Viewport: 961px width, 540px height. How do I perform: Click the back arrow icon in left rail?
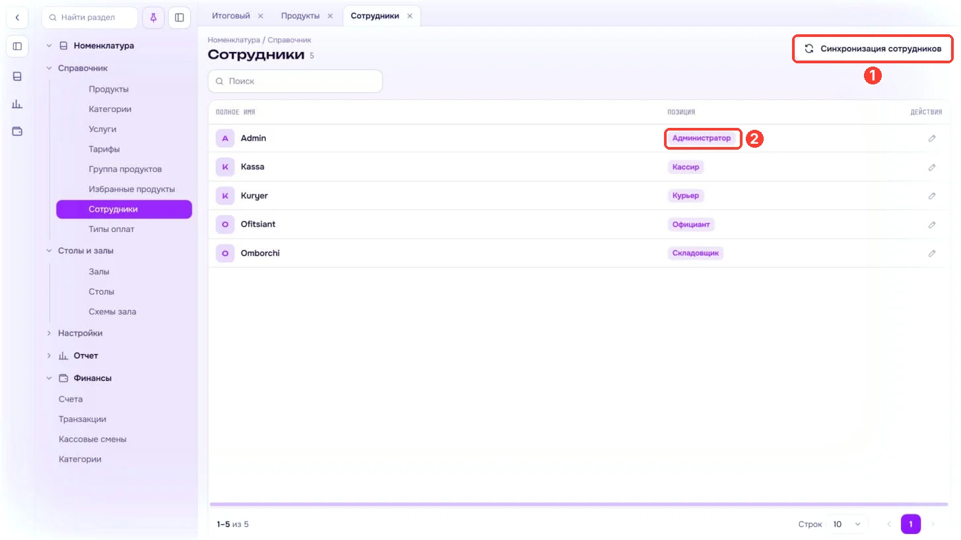pos(17,18)
